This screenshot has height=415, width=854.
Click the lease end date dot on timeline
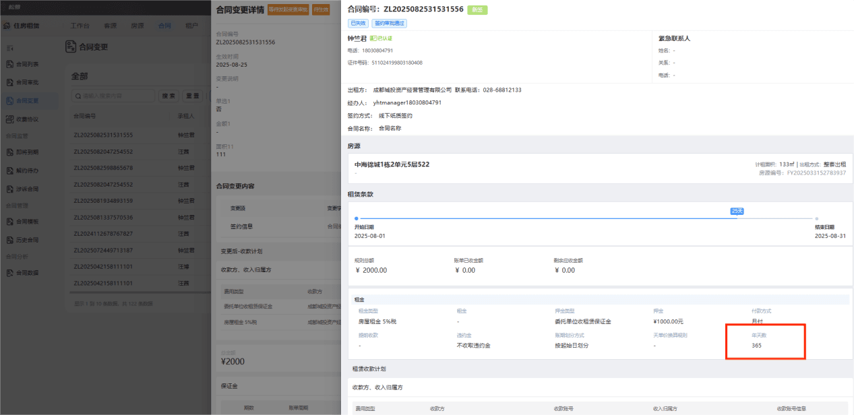point(816,218)
